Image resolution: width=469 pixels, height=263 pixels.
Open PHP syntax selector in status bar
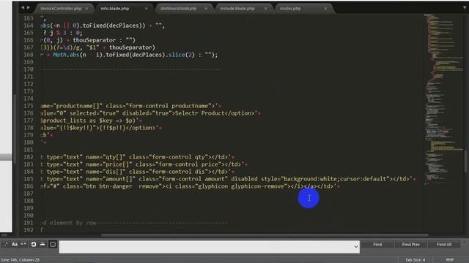pos(450,260)
